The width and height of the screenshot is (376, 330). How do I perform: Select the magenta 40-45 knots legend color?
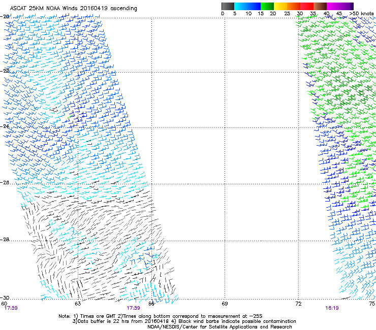333,6
